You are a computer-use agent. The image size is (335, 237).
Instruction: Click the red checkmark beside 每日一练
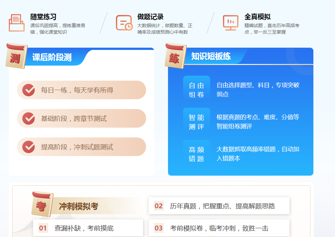click(28, 90)
